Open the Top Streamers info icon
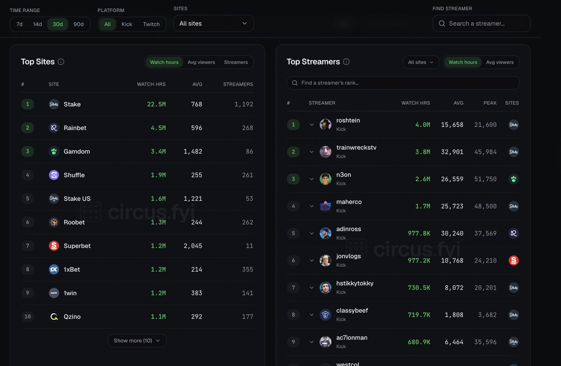The image size is (561, 366). click(346, 62)
